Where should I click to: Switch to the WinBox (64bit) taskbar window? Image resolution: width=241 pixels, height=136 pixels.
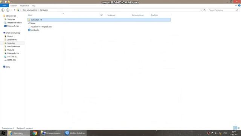pos(75,133)
